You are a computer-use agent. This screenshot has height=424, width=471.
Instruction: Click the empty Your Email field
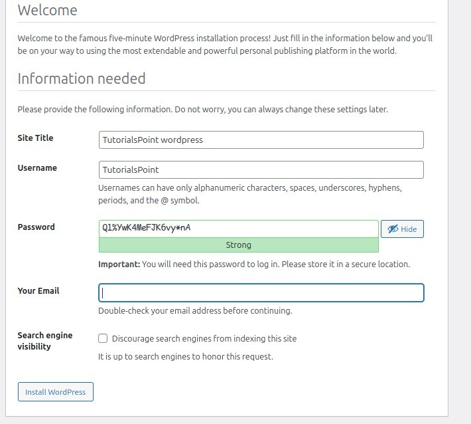261,293
